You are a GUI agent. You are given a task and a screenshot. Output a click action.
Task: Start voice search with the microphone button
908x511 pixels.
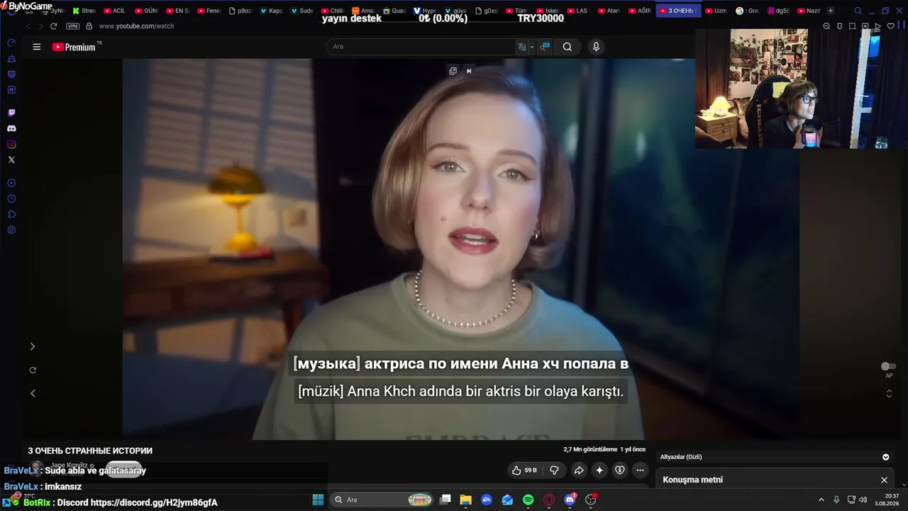point(596,47)
